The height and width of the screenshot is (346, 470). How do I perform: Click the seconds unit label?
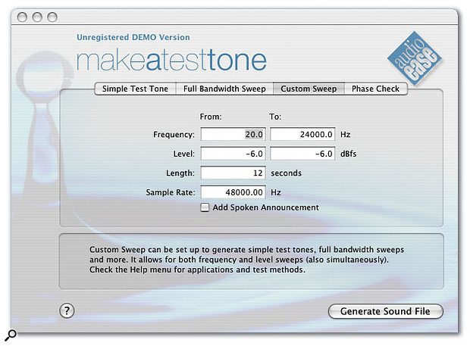click(x=286, y=173)
